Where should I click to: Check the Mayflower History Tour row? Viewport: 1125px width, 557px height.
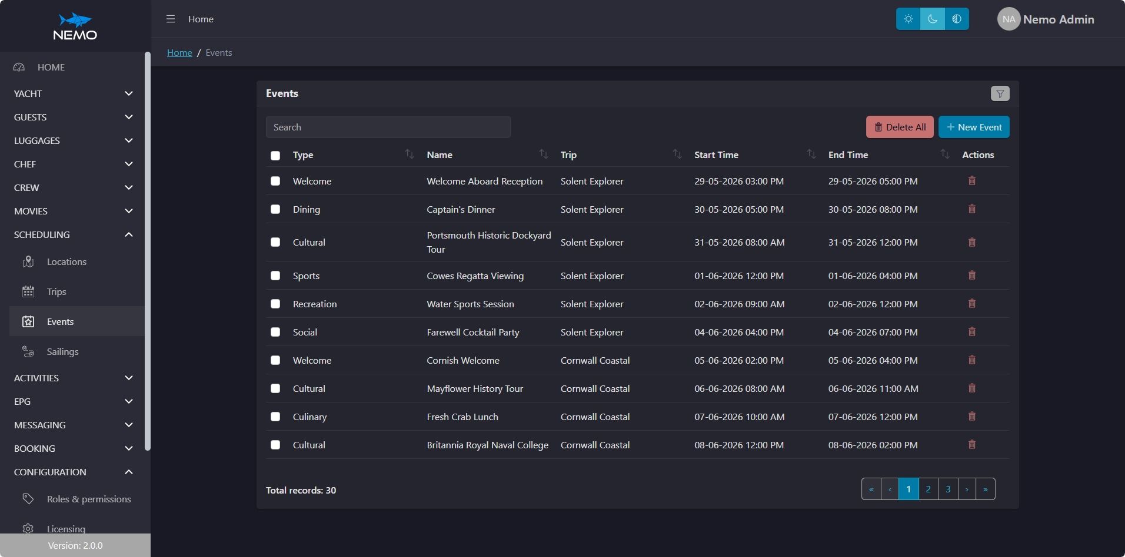tap(275, 388)
